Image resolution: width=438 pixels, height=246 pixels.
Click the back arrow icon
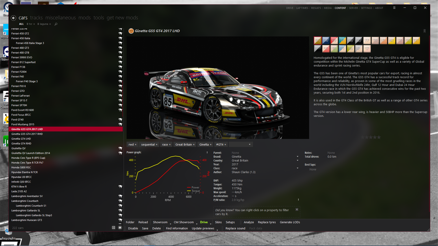point(14,18)
